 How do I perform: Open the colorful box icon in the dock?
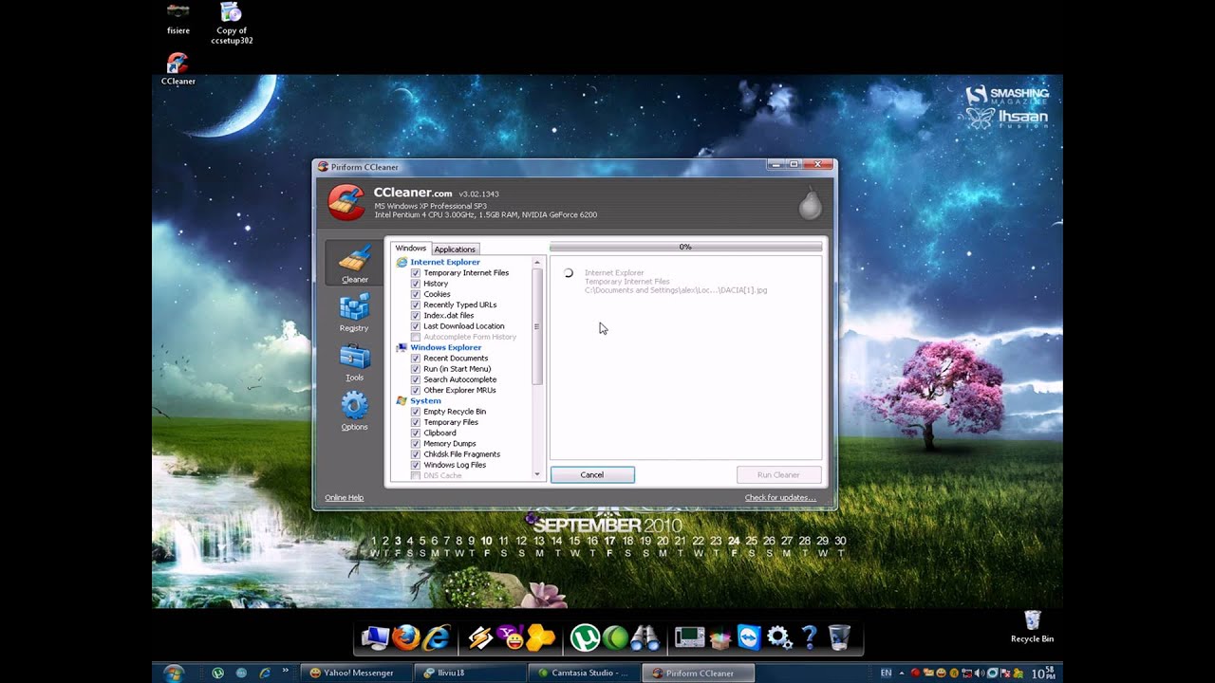720,637
